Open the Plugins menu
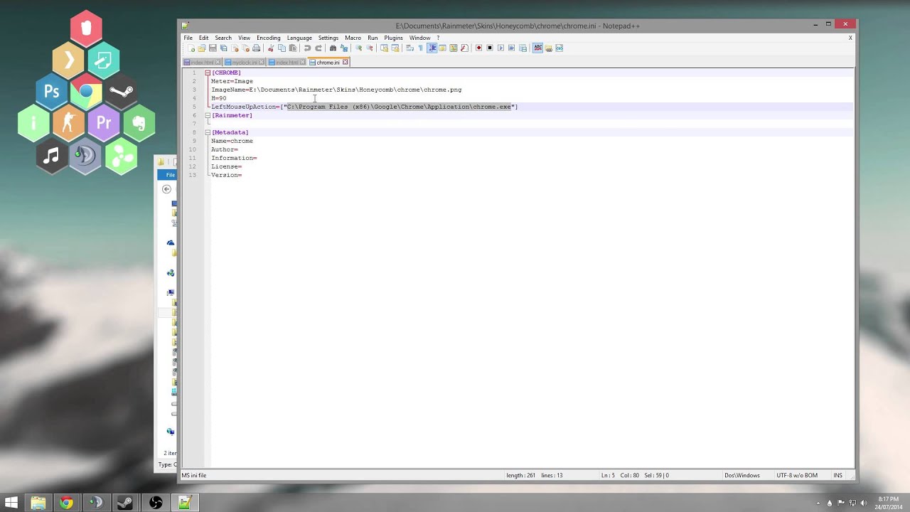Viewport: 910px width, 512px height. point(393,38)
